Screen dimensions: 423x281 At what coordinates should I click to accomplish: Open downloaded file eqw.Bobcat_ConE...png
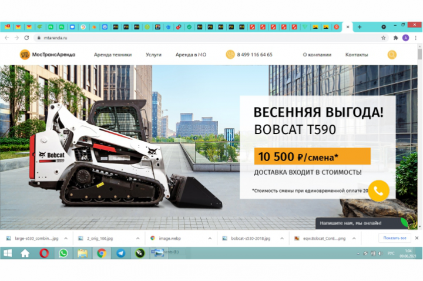320,238
